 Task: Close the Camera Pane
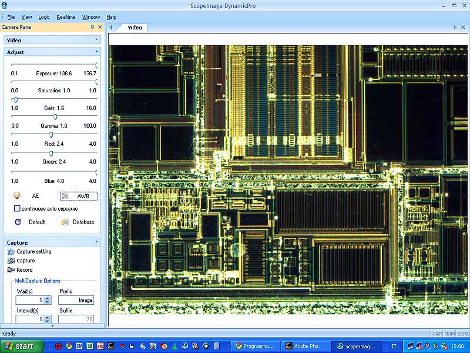pyautogui.click(x=100, y=27)
